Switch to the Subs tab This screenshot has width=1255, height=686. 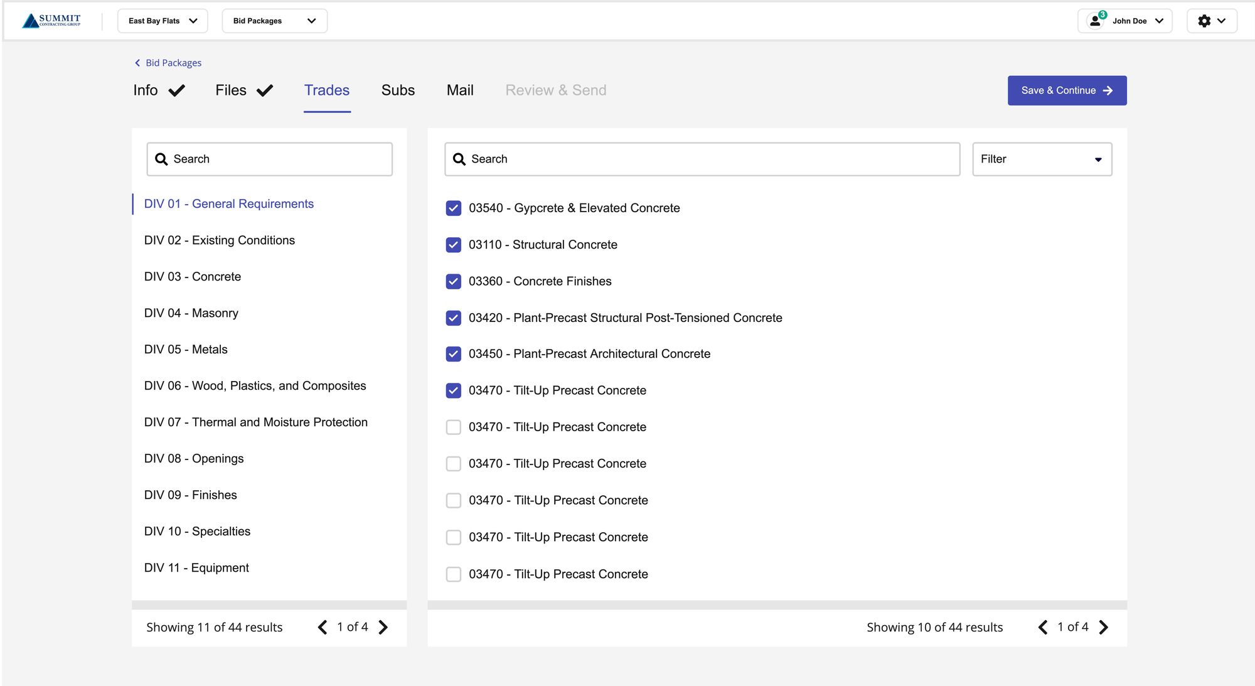(398, 90)
